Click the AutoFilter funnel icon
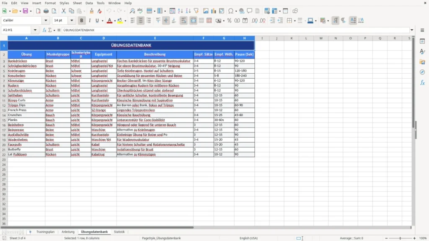Viewport: 429px width, 241px height. click(x=196, y=11)
